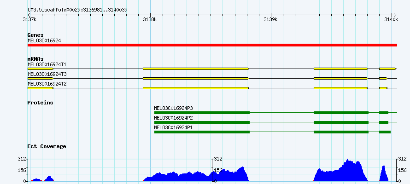410x184 pixels.
Task: Click the first green segment of MEL03C016924P3
Action: point(202,113)
